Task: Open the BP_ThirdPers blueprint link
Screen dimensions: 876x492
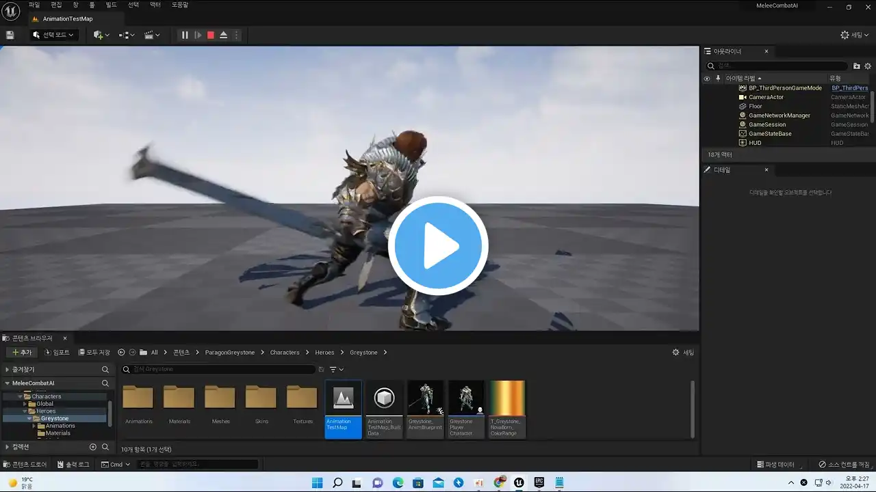Action: click(x=849, y=88)
